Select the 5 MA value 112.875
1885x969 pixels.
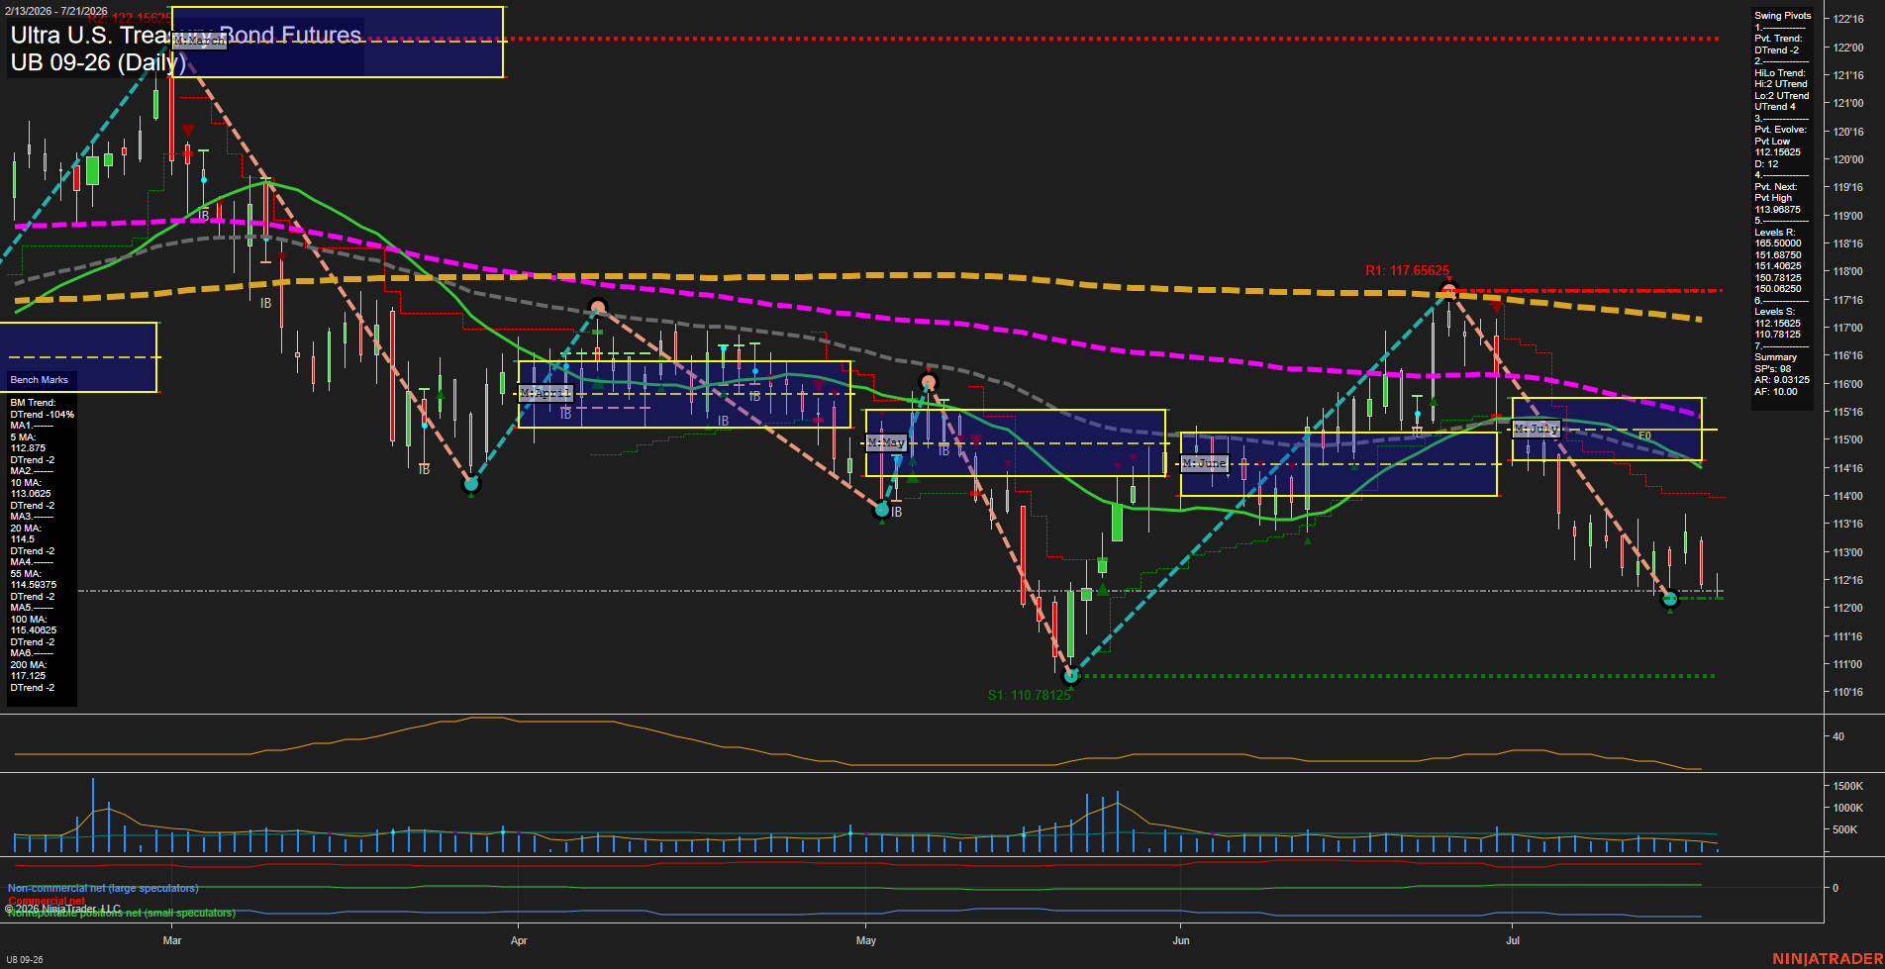coord(28,448)
